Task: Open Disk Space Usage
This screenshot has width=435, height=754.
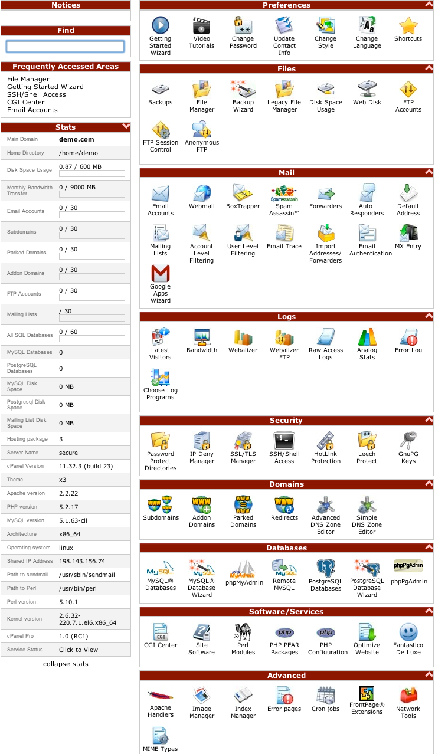Action: (x=326, y=89)
